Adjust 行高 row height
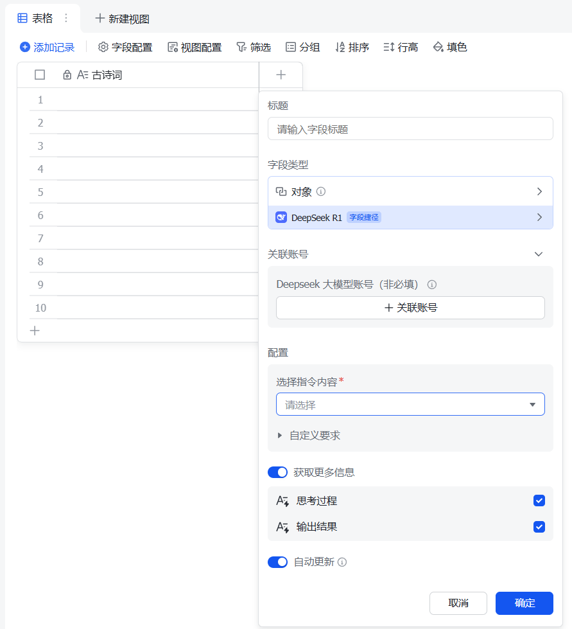 click(x=401, y=48)
